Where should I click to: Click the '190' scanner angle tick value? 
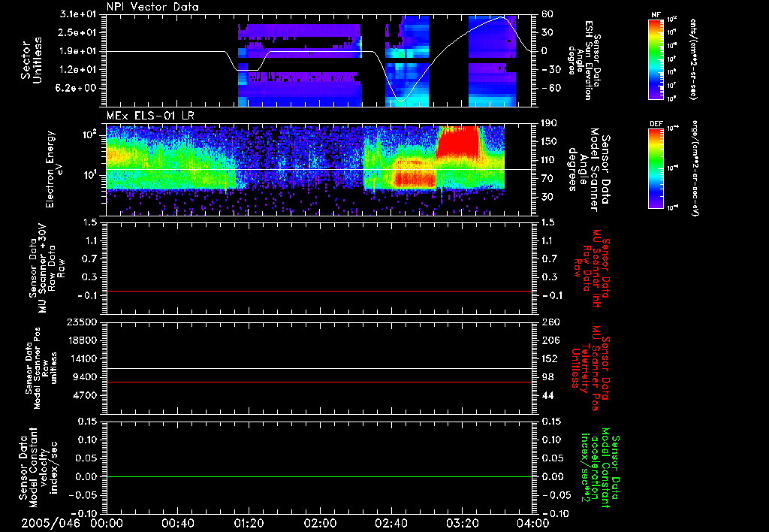click(549, 123)
